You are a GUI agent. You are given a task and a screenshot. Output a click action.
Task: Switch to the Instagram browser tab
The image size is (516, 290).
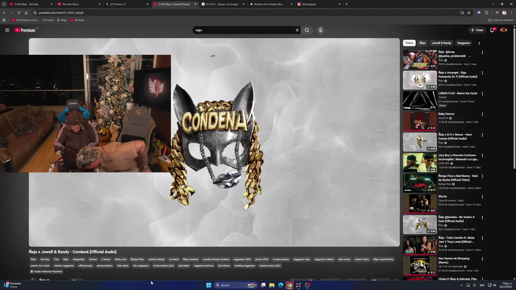pos(319,4)
